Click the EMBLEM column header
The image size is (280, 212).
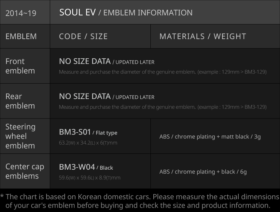pos(21,36)
